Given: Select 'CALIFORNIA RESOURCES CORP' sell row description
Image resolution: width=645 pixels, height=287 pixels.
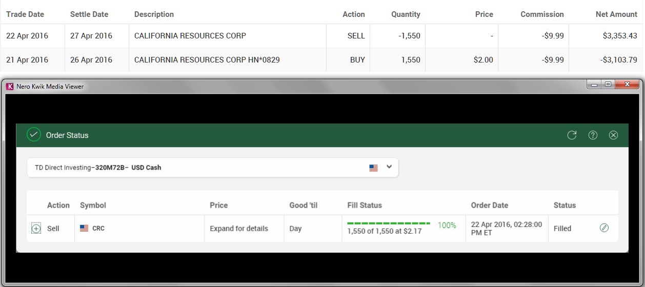Looking at the screenshot, I should 190,36.
